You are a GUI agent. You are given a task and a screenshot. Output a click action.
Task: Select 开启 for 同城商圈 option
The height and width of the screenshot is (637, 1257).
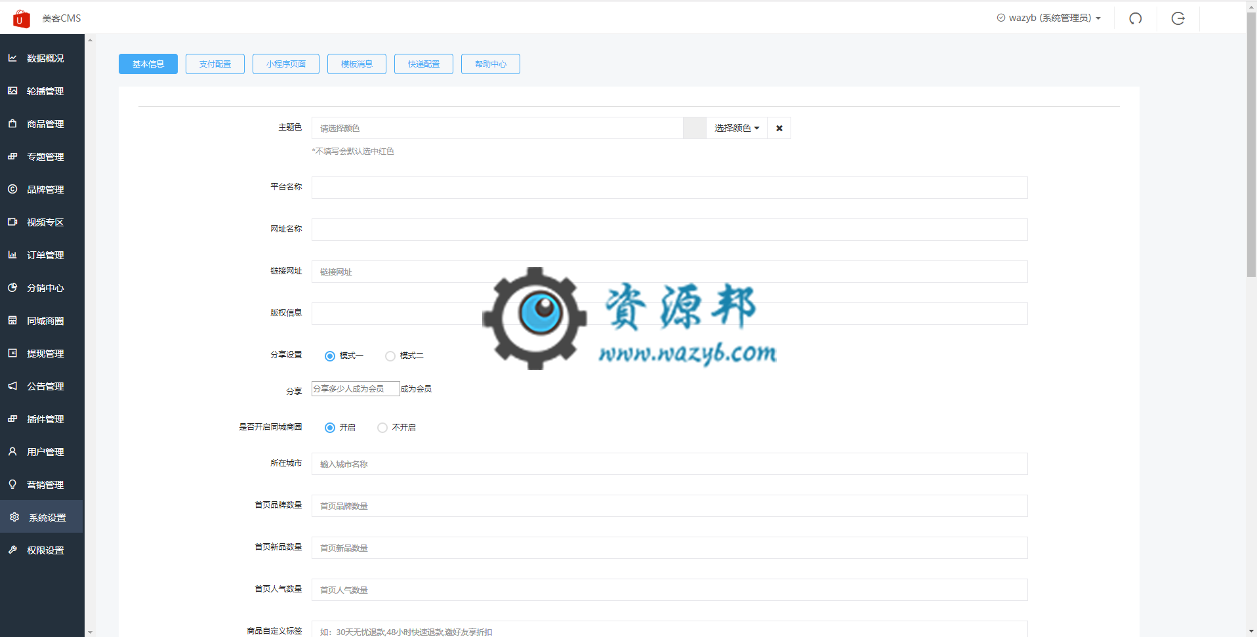pos(330,428)
